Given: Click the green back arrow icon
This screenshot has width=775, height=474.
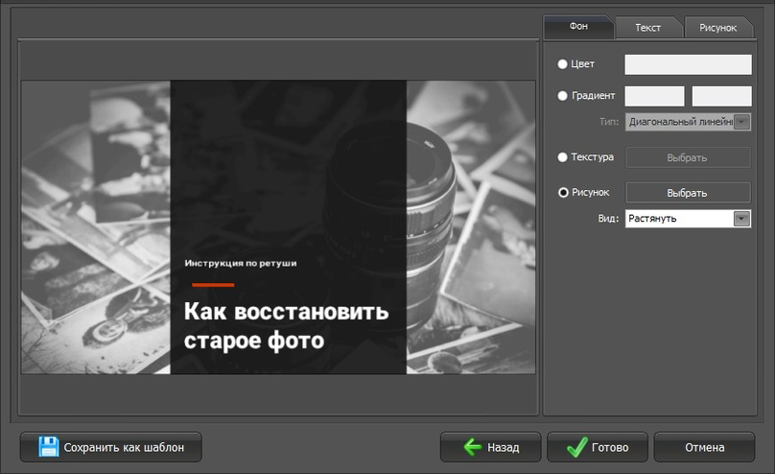Looking at the screenshot, I should coord(473,447).
